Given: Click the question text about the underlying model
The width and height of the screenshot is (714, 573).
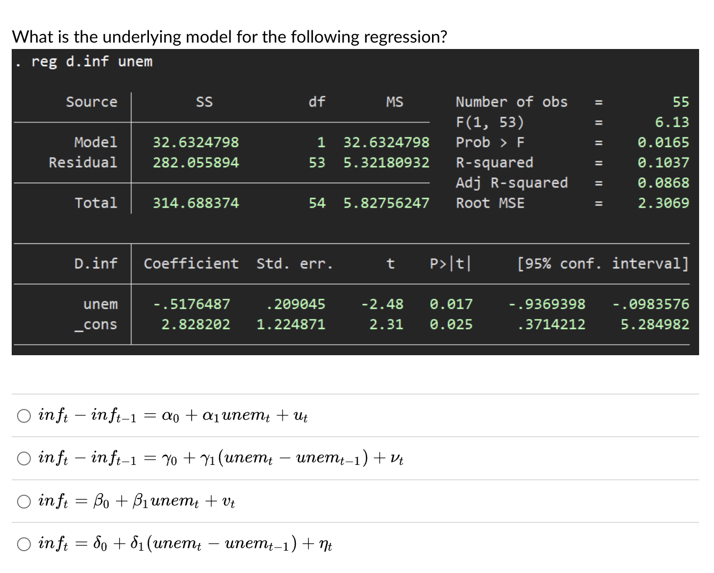Looking at the screenshot, I should click(229, 36).
